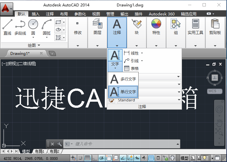Click the Rectangle tool icon
This screenshot has width=227, height=162.
(x=58, y=22)
